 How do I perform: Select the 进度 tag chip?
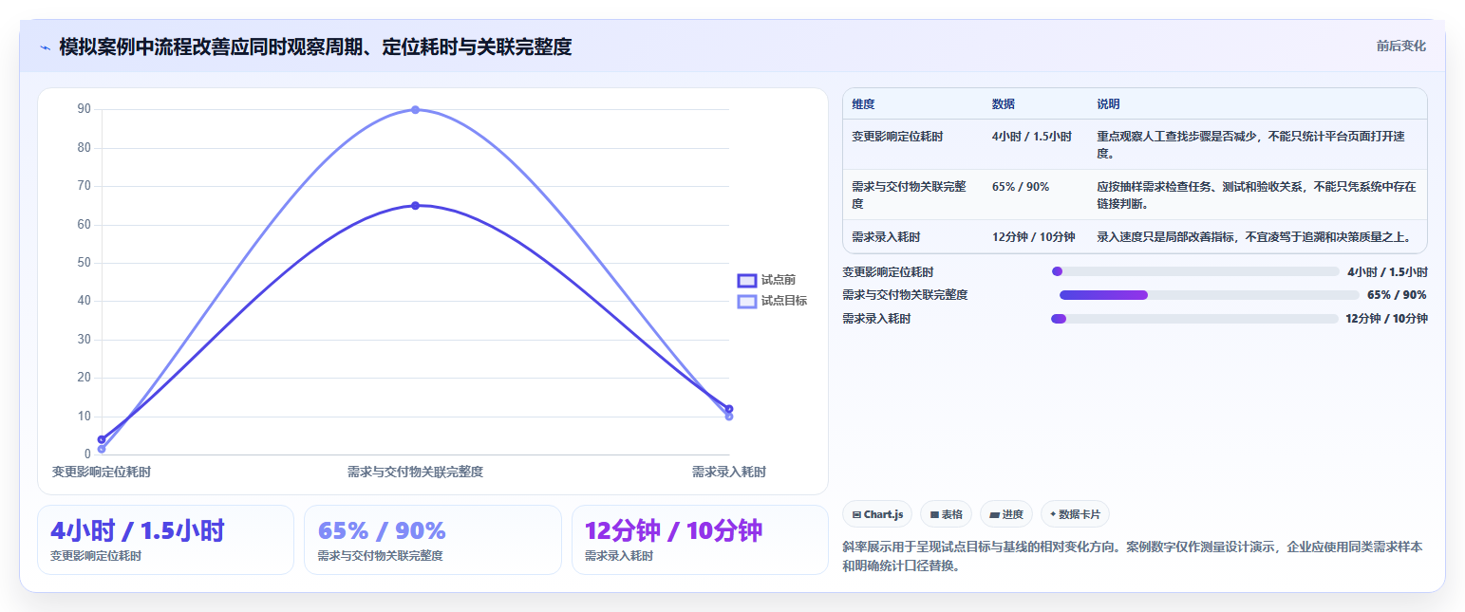pyautogui.click(x=1006, y=514)
